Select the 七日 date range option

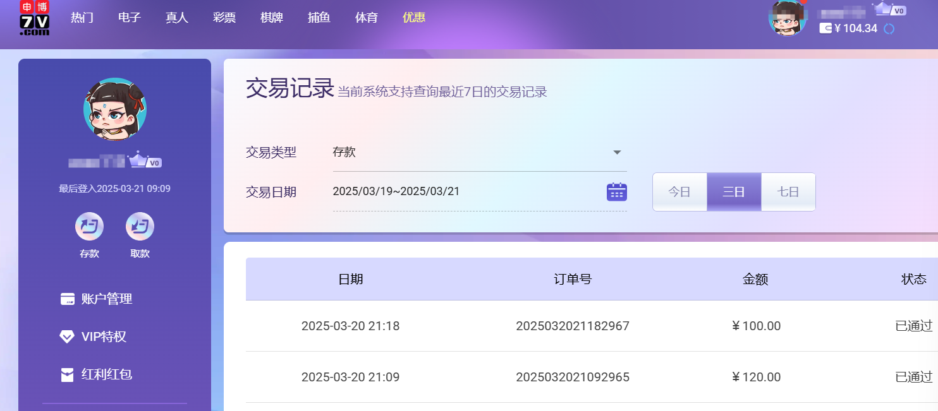tap(788, 192)
